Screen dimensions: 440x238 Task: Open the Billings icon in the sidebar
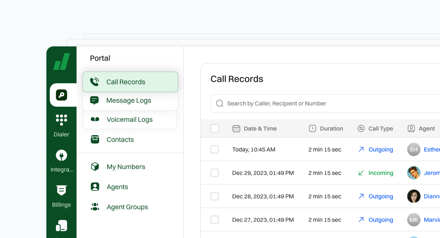(62, 190)
